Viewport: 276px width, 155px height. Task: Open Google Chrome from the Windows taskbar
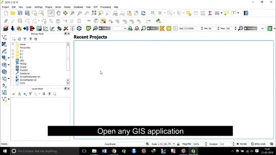(x=114, y=151)
